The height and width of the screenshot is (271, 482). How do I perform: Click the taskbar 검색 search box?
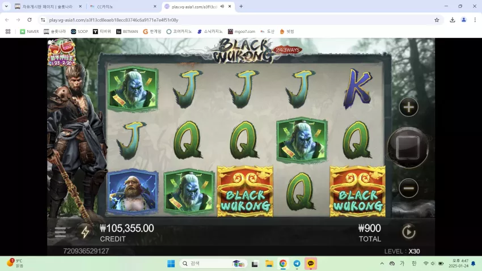click(212, 263)
